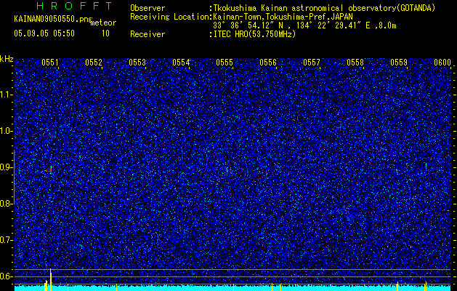Click the kHz axis unit label

pos(7,59)
